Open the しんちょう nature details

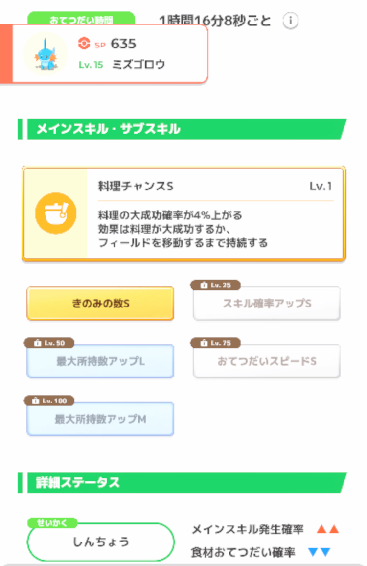(101, 542)
